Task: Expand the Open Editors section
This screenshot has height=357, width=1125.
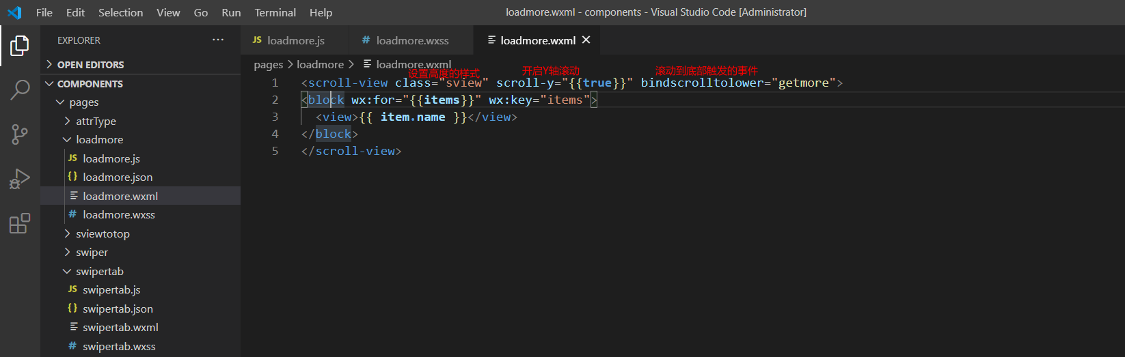Action: [49, 64]
